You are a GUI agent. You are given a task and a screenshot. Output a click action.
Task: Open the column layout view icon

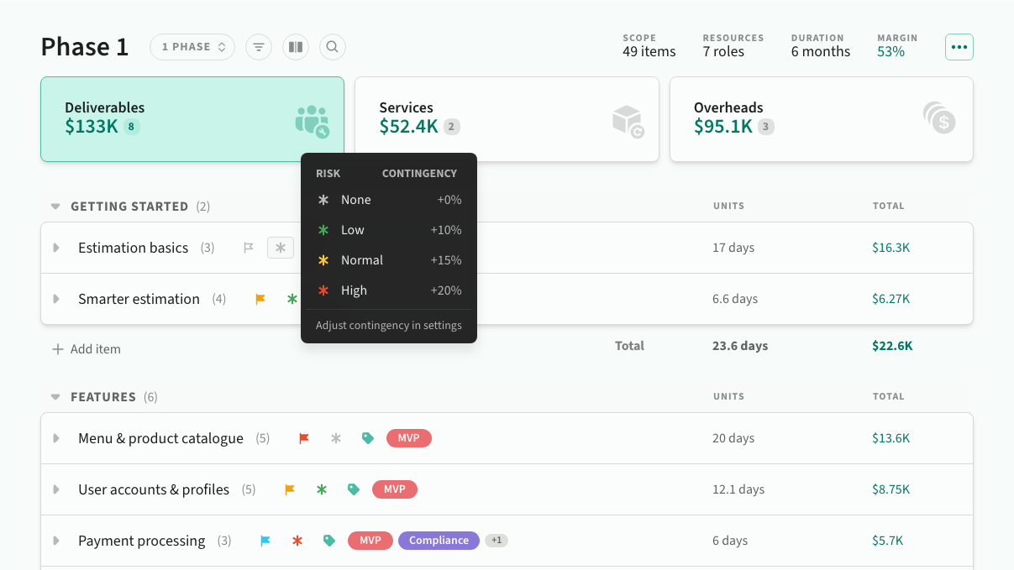click(295, 47)
